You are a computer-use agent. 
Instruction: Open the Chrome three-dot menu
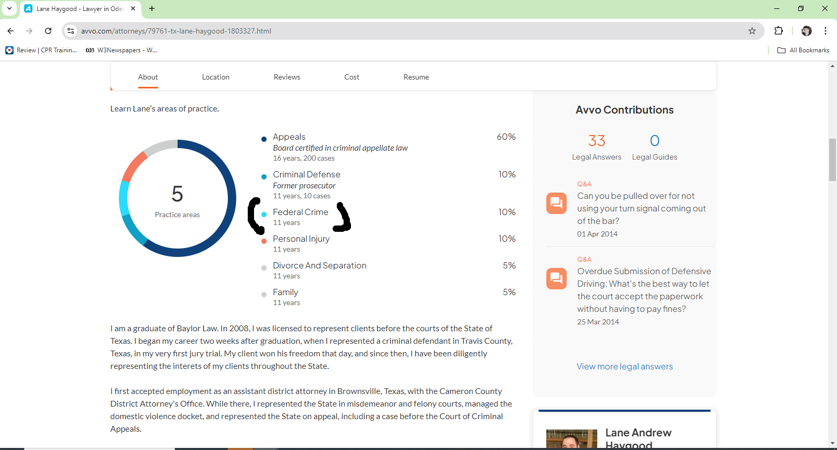(x=825, y=31)
